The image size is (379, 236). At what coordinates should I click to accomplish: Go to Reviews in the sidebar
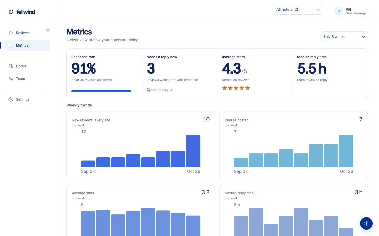coord(27,33)
